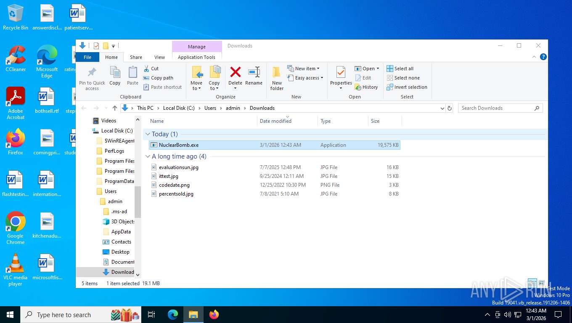Click Invert selection
This screenshot has height=323, width=572.
[x=407, y=87]
